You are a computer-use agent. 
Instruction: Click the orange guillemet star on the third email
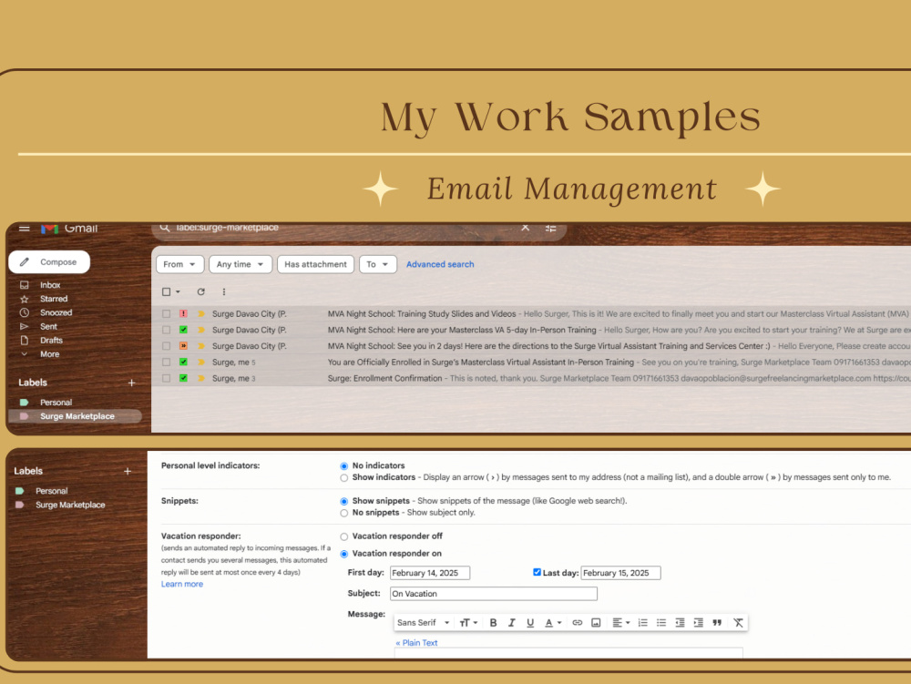point(184,346)
